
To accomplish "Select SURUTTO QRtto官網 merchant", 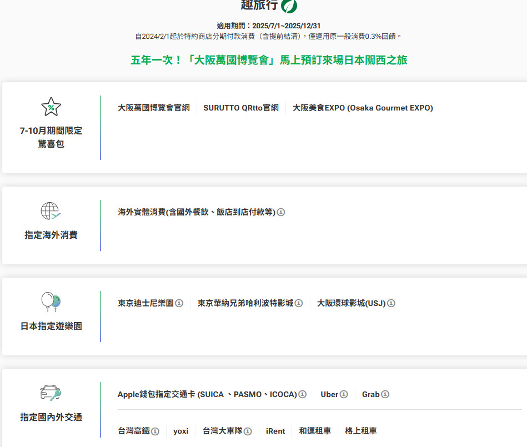I will (241, 108).
